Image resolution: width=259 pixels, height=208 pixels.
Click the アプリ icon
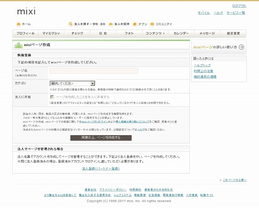tap(135, 24)
